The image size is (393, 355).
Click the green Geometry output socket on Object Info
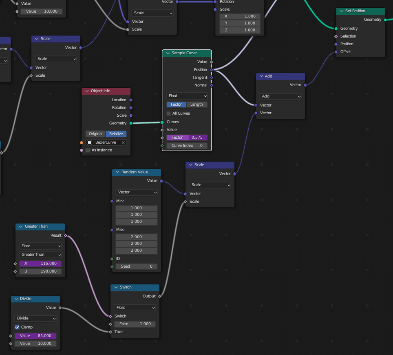coord(131,123)
